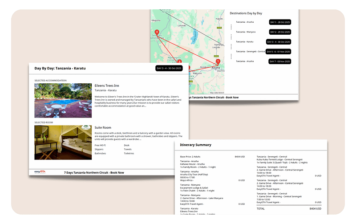Click the Suite Room heading
The image size is (356, 224).
click(x=103, y=127)
